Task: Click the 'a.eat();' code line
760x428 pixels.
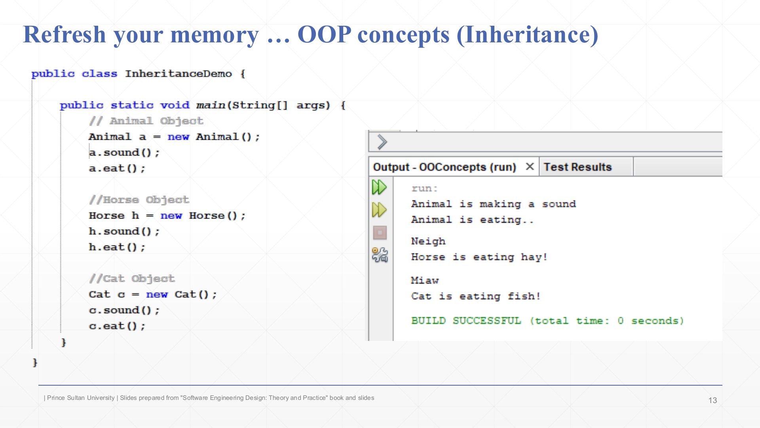Action: pyautogui.click(x=117, y=169)
